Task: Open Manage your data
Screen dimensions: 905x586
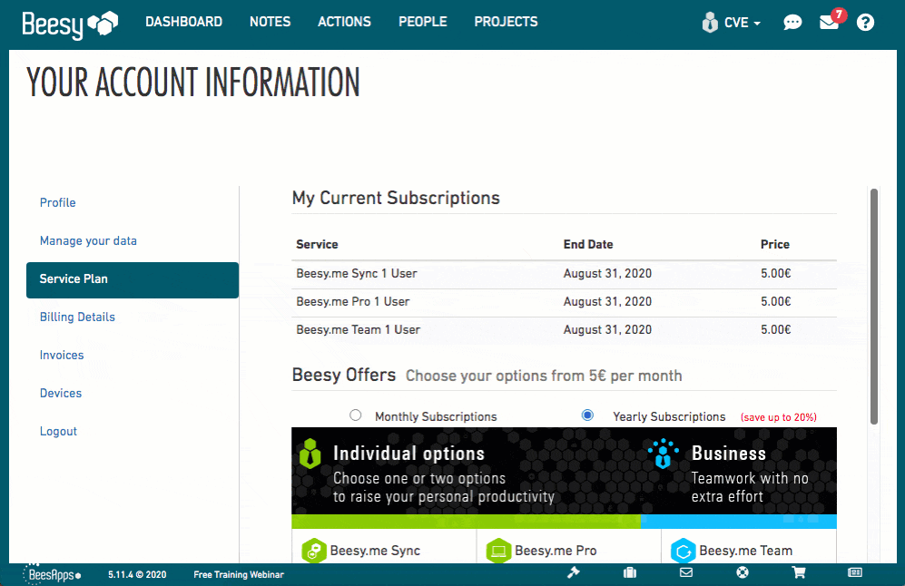Action: [88, 241]
